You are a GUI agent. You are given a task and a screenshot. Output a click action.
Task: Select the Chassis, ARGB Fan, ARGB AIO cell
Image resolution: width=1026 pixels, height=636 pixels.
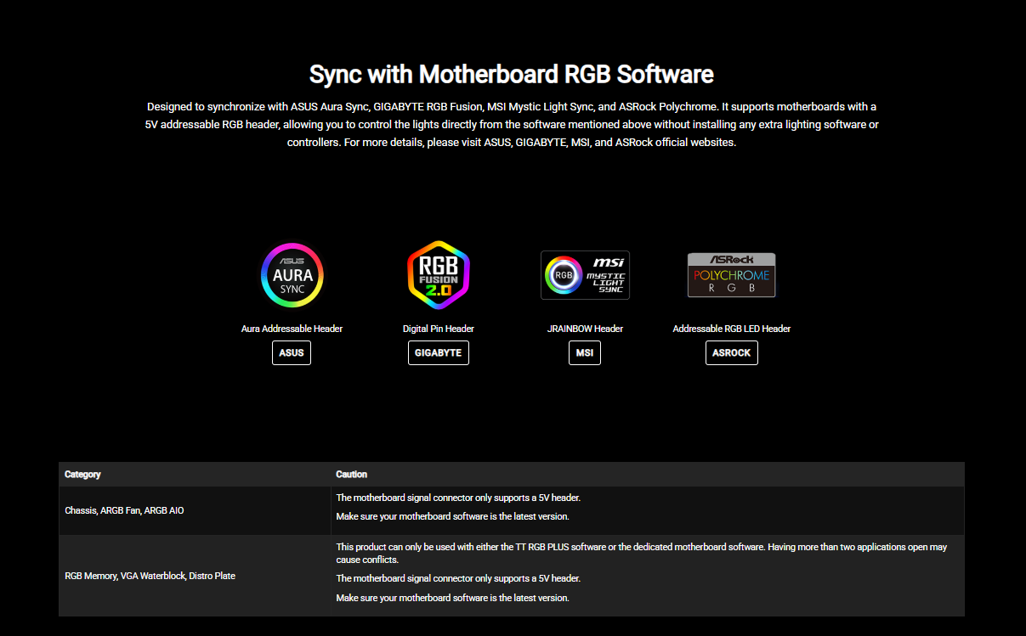(124, 510)
